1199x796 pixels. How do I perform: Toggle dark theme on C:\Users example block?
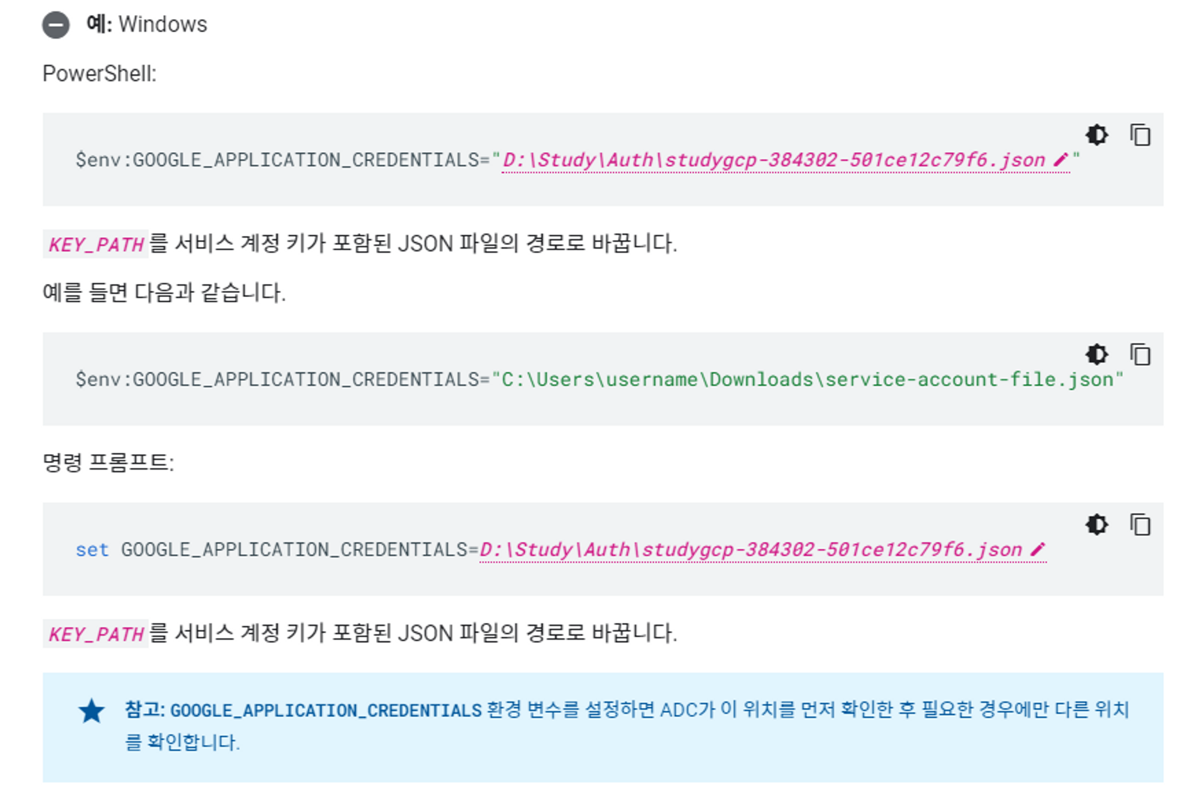click(x=1096, y=355)
